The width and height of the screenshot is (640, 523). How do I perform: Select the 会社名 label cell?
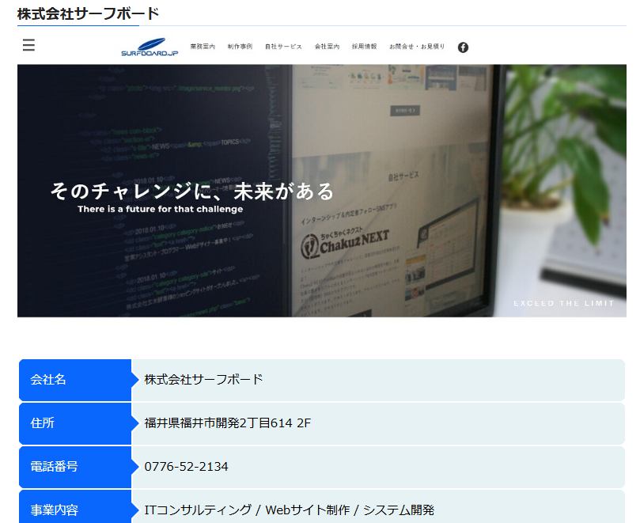coord(75,380)
